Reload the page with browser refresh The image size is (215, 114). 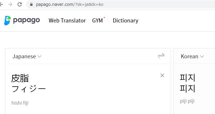click(x=20, y=4)
